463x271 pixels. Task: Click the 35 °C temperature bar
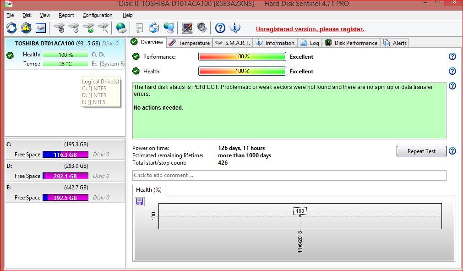click(x=65, y=64)
